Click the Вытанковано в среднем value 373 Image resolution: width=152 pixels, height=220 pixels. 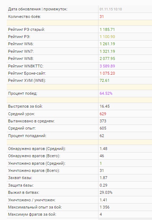[x=103, y=121]
